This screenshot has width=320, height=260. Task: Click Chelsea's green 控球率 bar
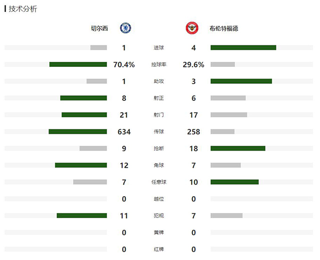tap(78, 64)
